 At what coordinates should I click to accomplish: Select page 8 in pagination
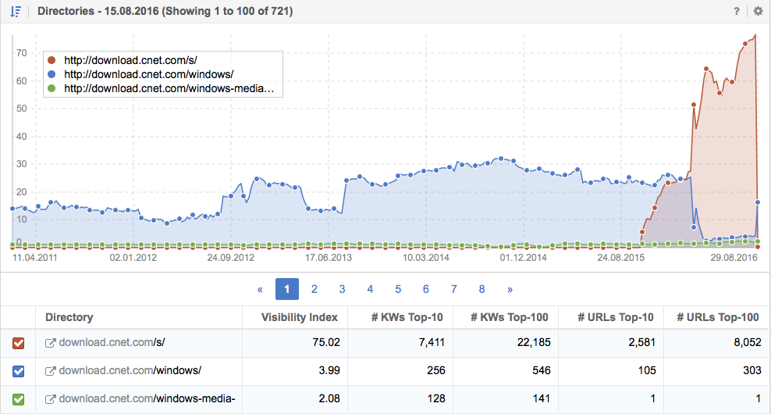click(482, 289)
